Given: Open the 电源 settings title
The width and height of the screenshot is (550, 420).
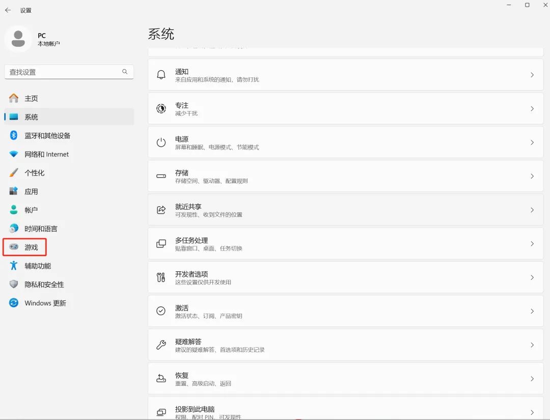Looking at the screenshot, I should coord(182,139).
